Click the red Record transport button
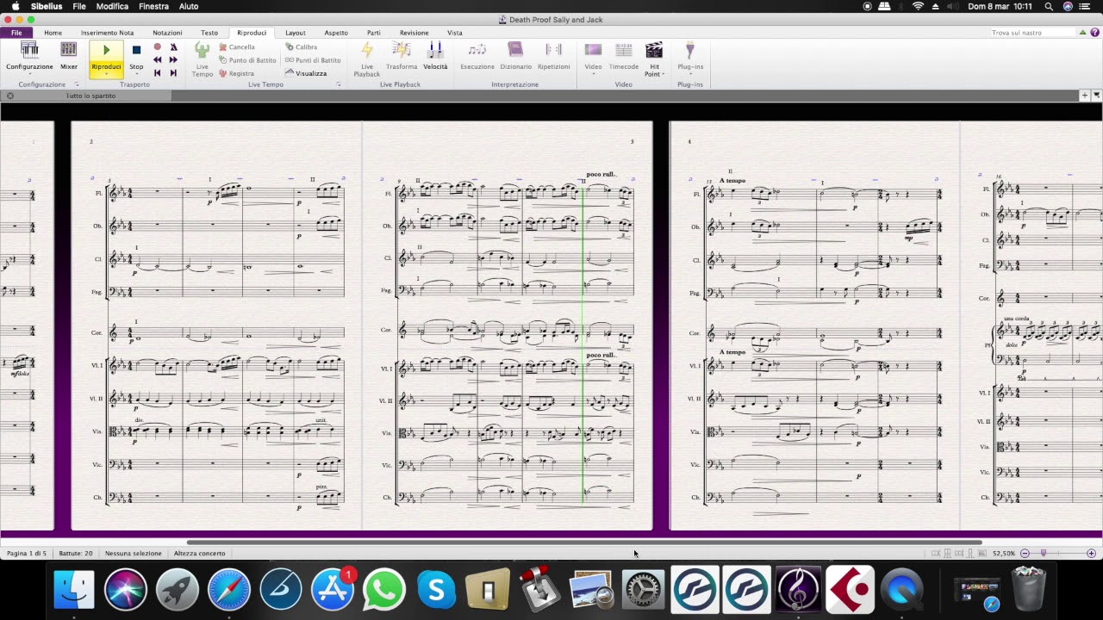 click(157, 46)
